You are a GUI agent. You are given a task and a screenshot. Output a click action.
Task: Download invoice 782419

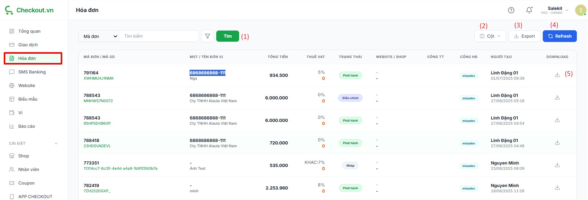pyautogui.click(x=557, y=188)
